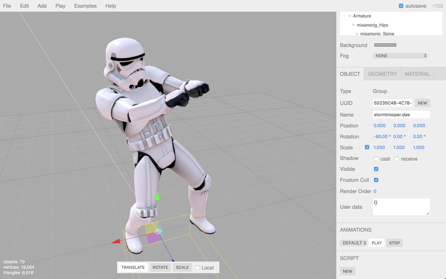The image size is (446, 279).
Task: Select the Render Order value
Action: [x=375, y=191]
